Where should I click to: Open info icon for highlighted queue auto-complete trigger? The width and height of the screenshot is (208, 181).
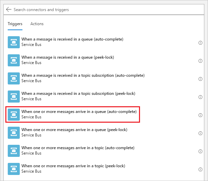point(200,115)
